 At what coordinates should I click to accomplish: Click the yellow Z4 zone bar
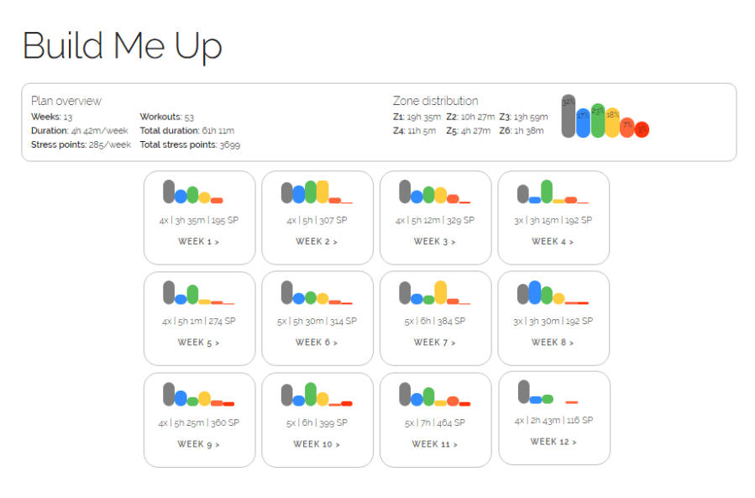(x=612, y=123)
